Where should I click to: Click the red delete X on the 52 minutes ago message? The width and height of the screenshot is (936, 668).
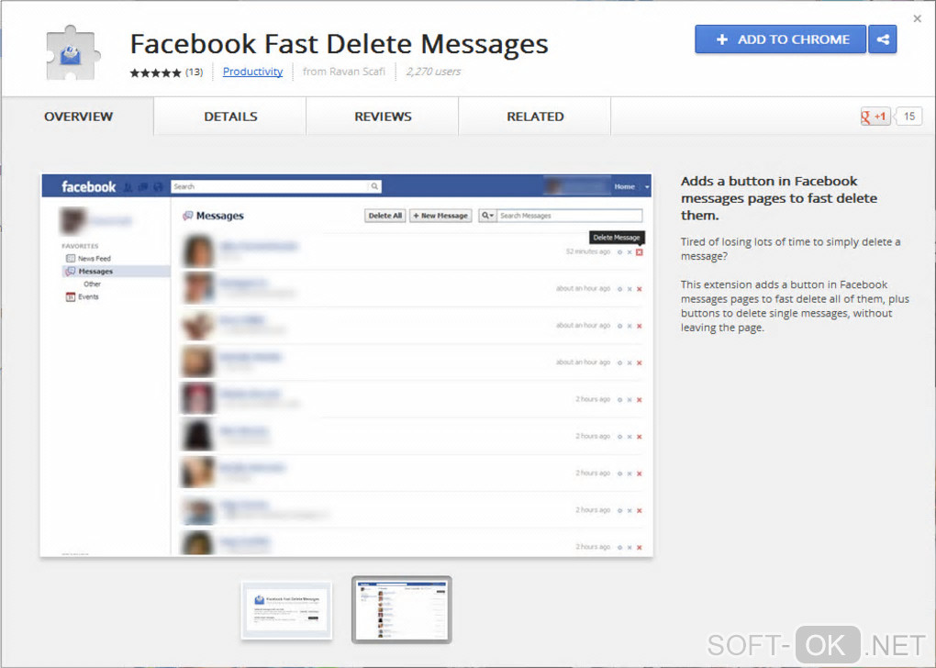coord(640,252)
